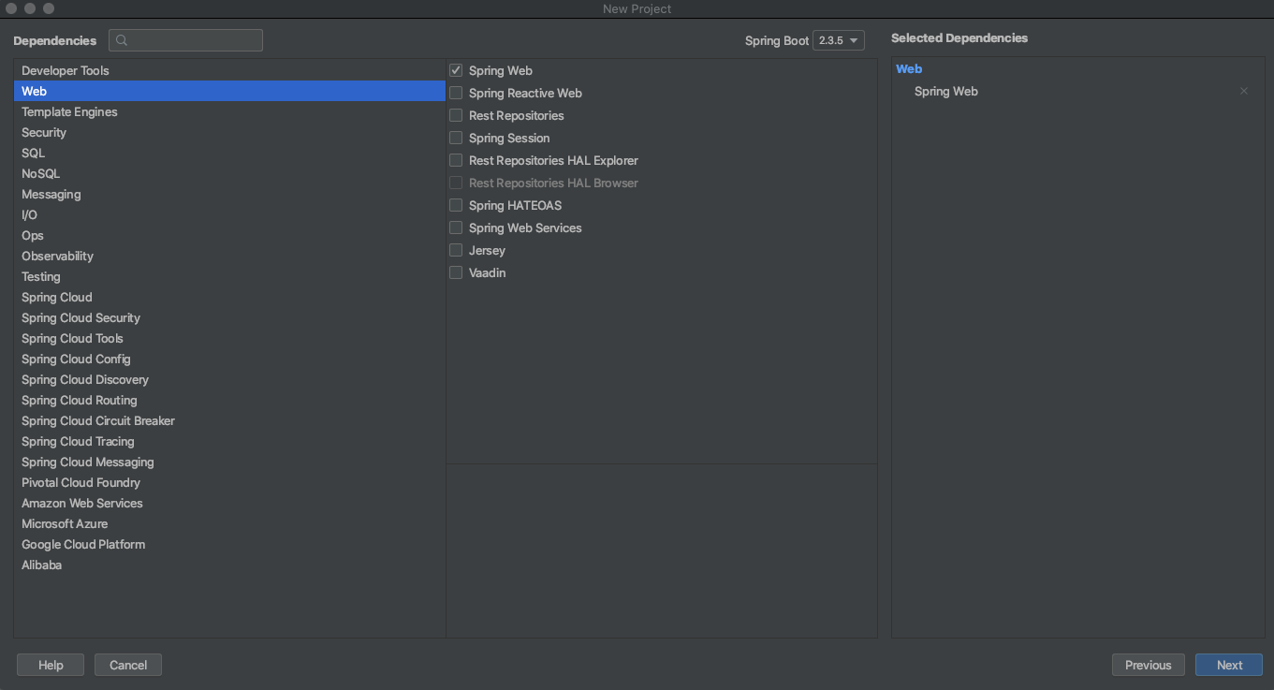Select the SQL category
Screen dimensions: 1274x690
point(229,153)
